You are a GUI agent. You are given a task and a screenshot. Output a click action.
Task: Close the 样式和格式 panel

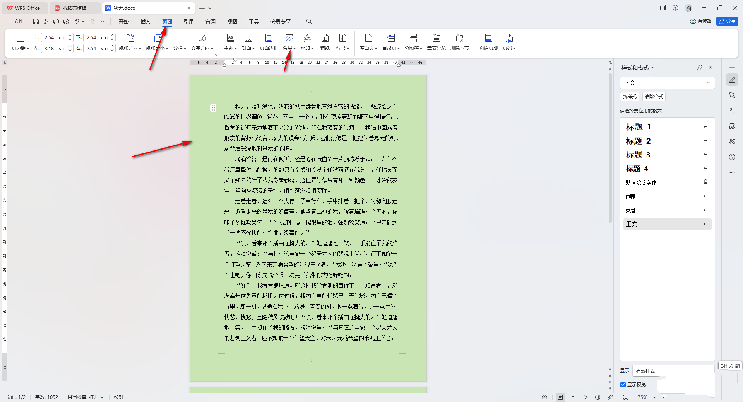[710, 67]
